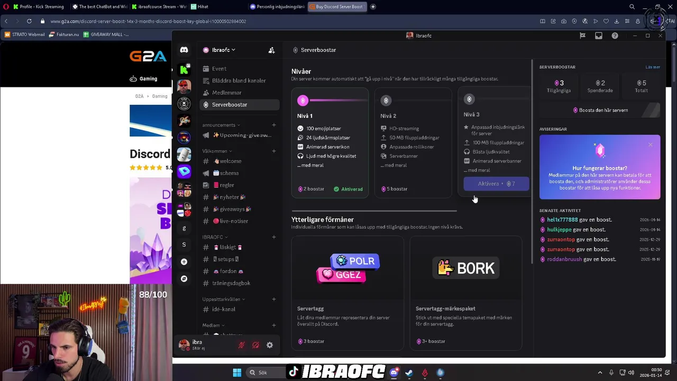Click volume icon in system tray
Screen dimensions: 677x381
(631, 373)
